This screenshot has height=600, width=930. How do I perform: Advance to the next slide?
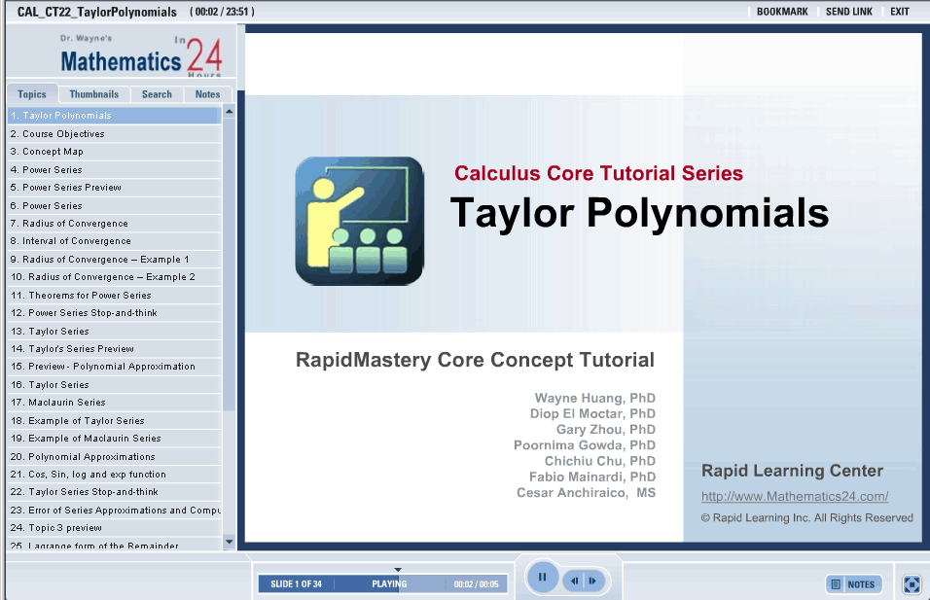[x=593, y=581]
